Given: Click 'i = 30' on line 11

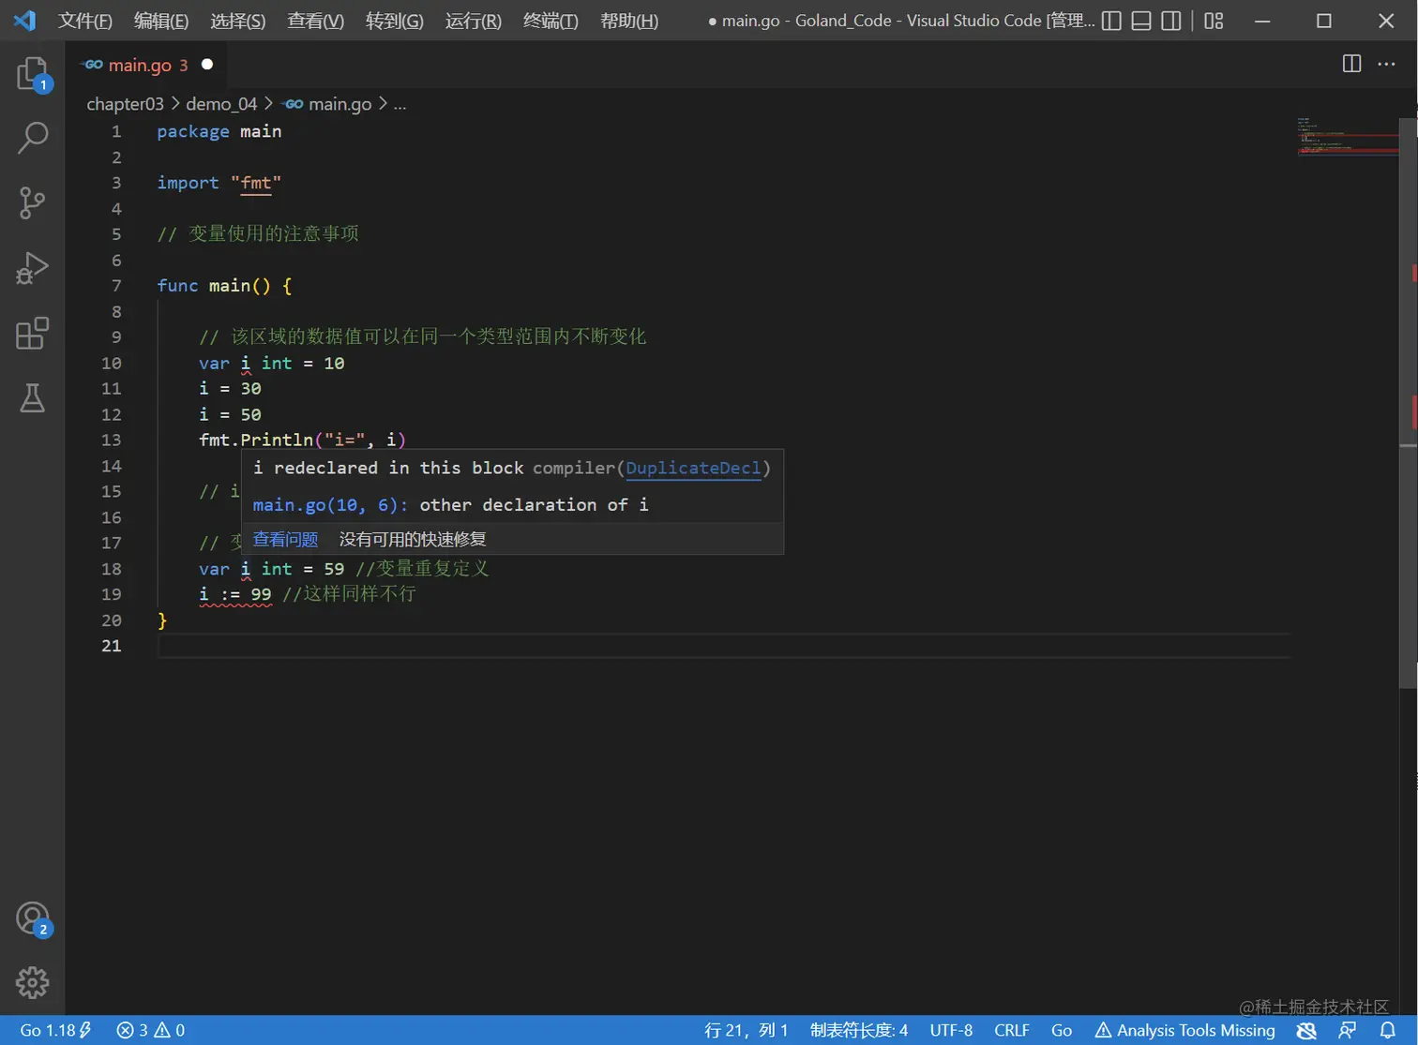Looking at the screenshot, I should [x=230, y=389].
